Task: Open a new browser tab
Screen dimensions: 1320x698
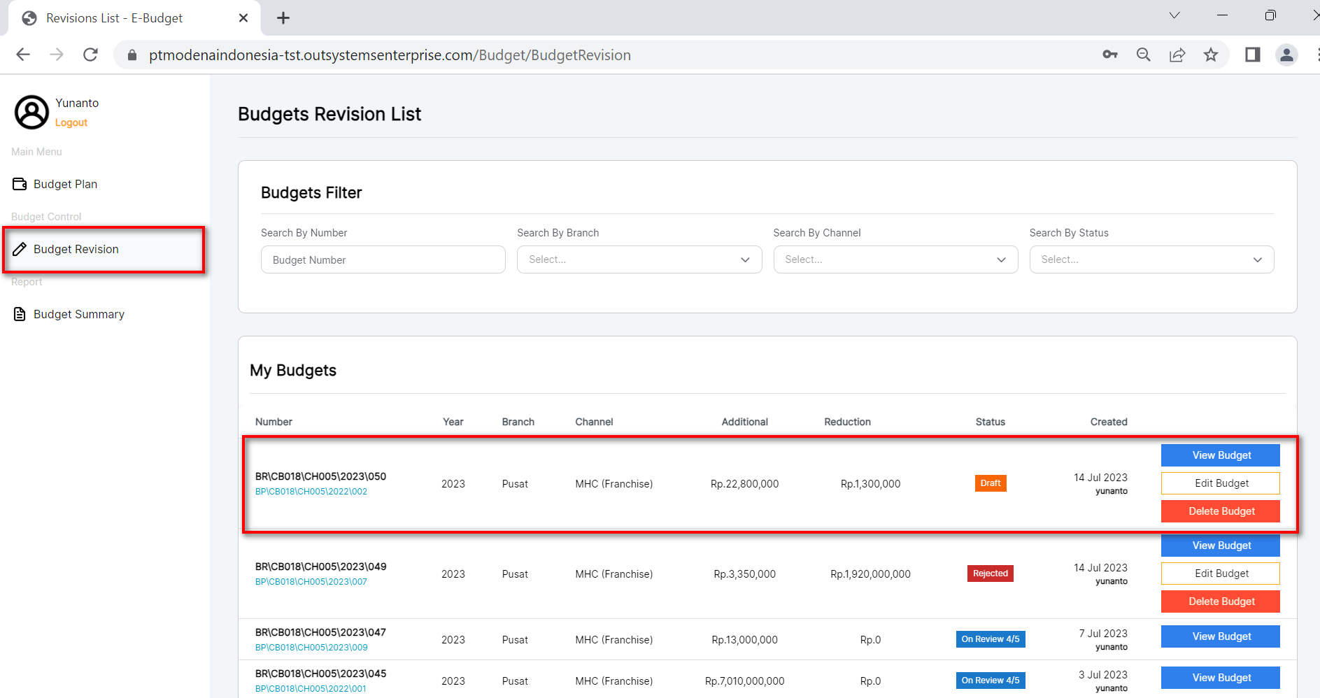Action: coord(283,18)
